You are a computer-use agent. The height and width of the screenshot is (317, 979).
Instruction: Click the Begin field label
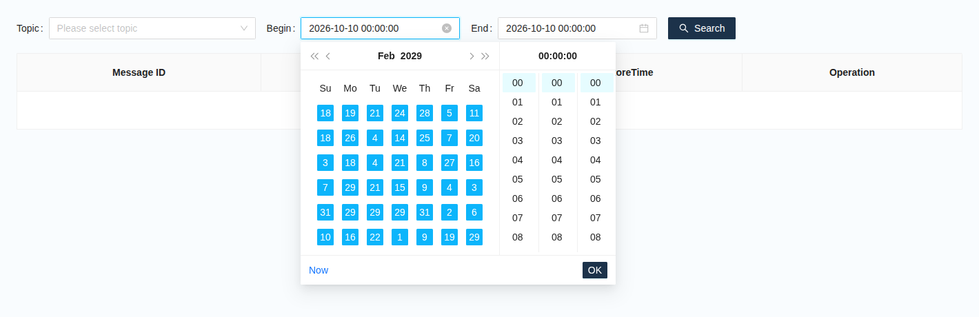tap(279, 28)
